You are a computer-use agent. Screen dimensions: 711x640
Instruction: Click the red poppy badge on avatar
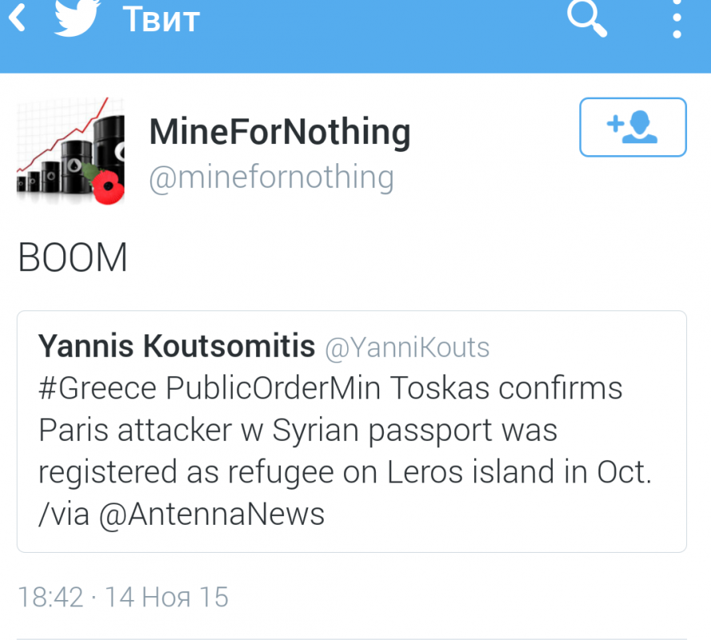[106, 186]
